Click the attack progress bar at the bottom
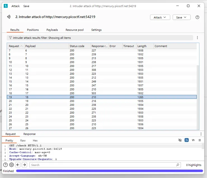This screenshot has width=207, height=178. pos(109,171)
